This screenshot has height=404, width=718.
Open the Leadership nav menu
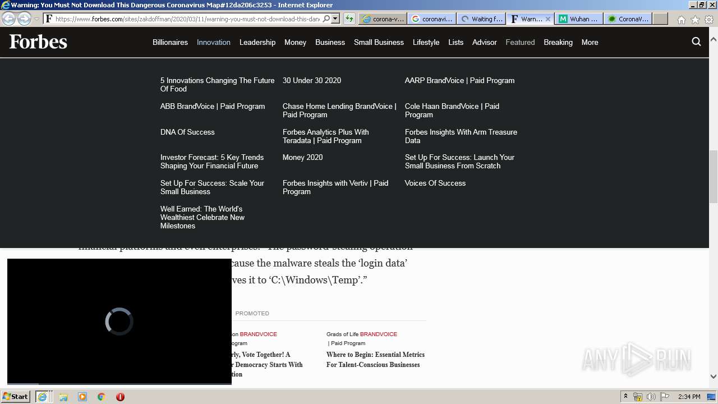[257, 42]
